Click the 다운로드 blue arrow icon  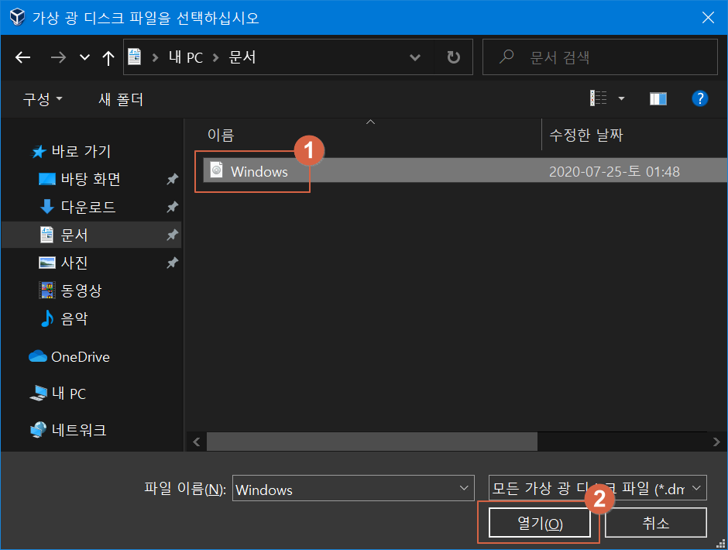(x=47, y=207)
